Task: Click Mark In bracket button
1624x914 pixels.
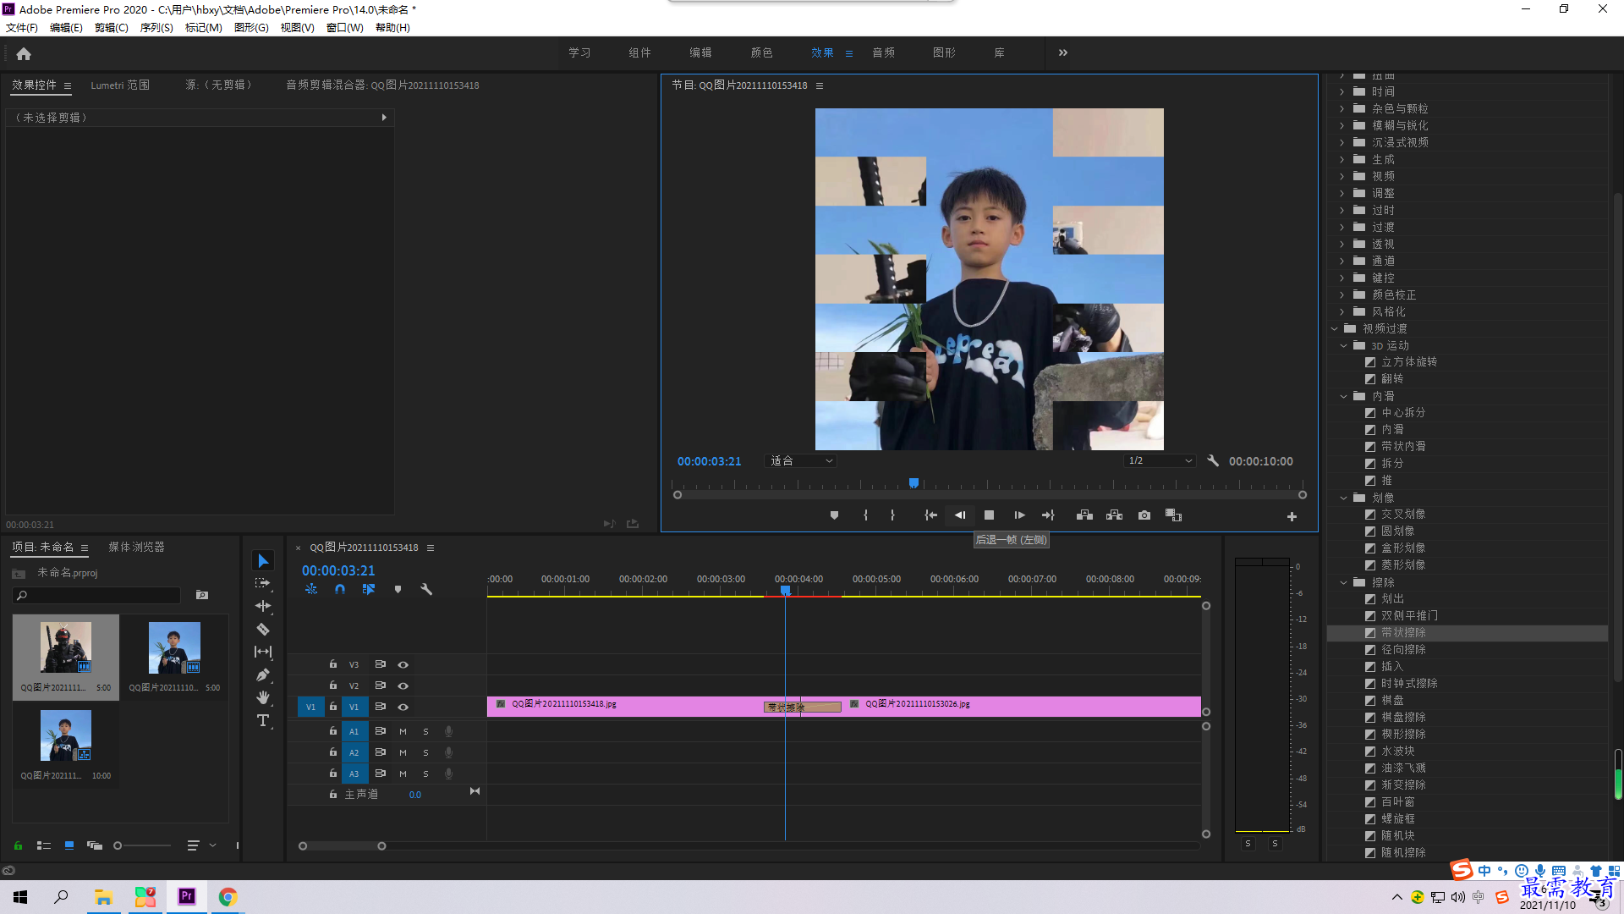Action: [x=865, y=515]
